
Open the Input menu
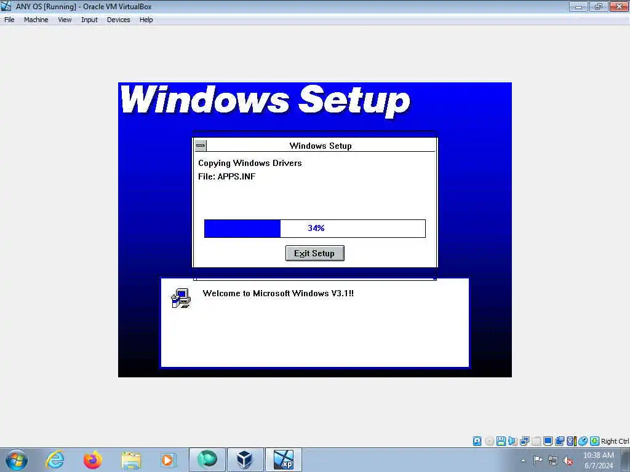pyautogui.click(x=89, y=20)
